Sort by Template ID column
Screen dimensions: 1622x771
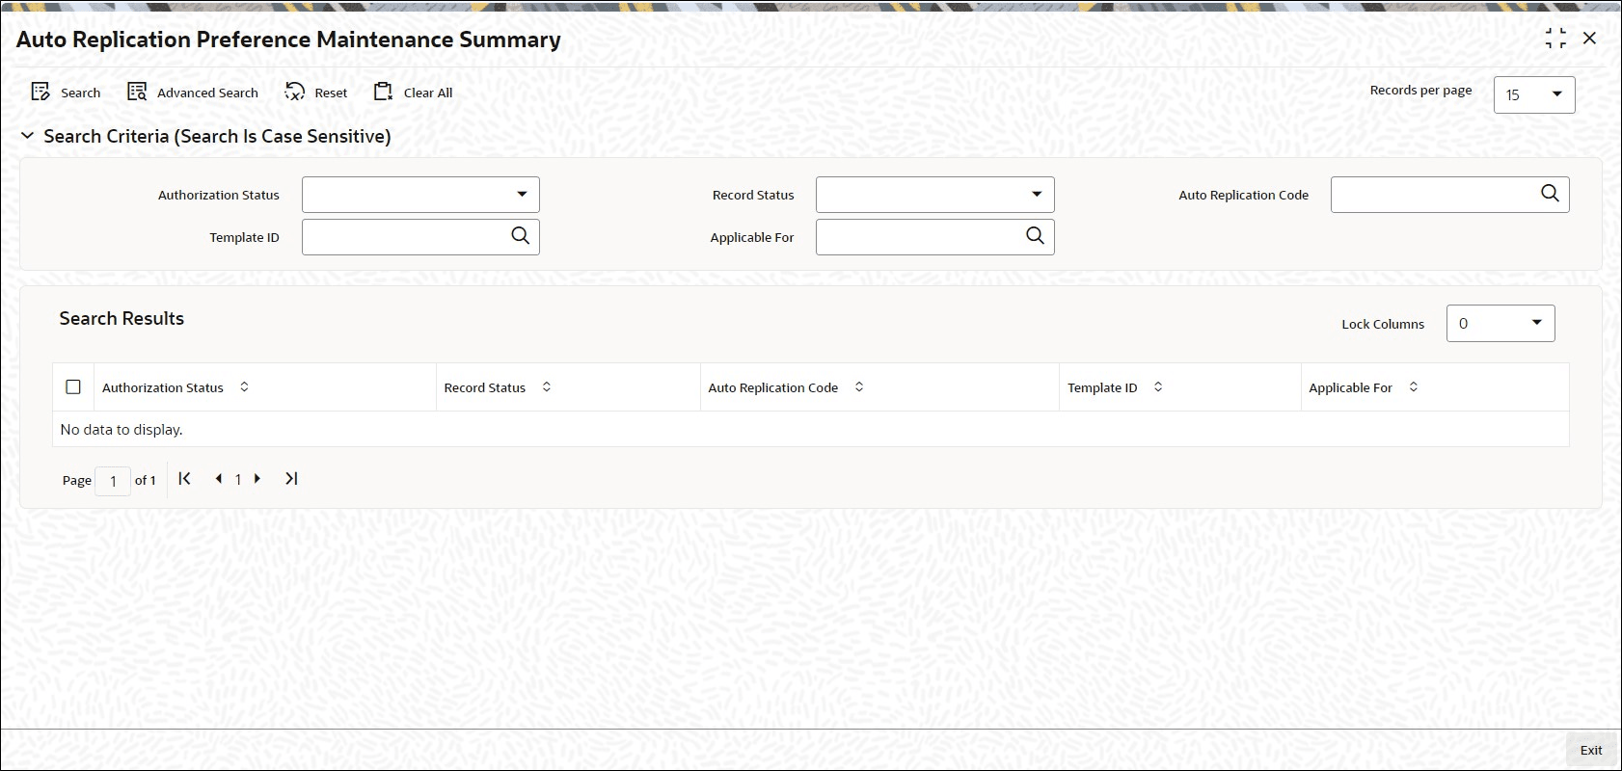pos(1157,386)
